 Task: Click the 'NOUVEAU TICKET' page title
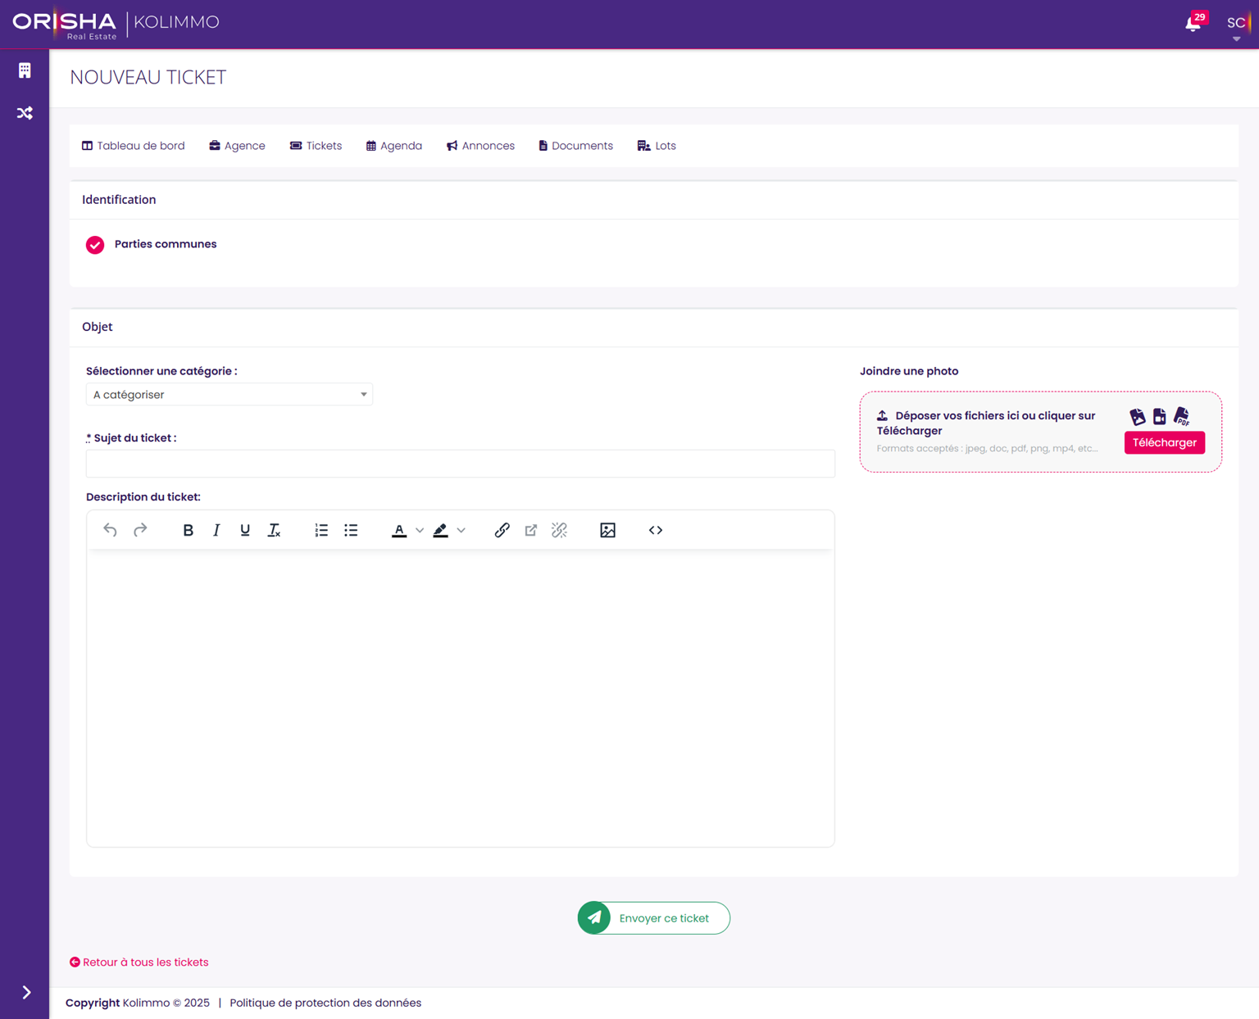coord(148,77)
